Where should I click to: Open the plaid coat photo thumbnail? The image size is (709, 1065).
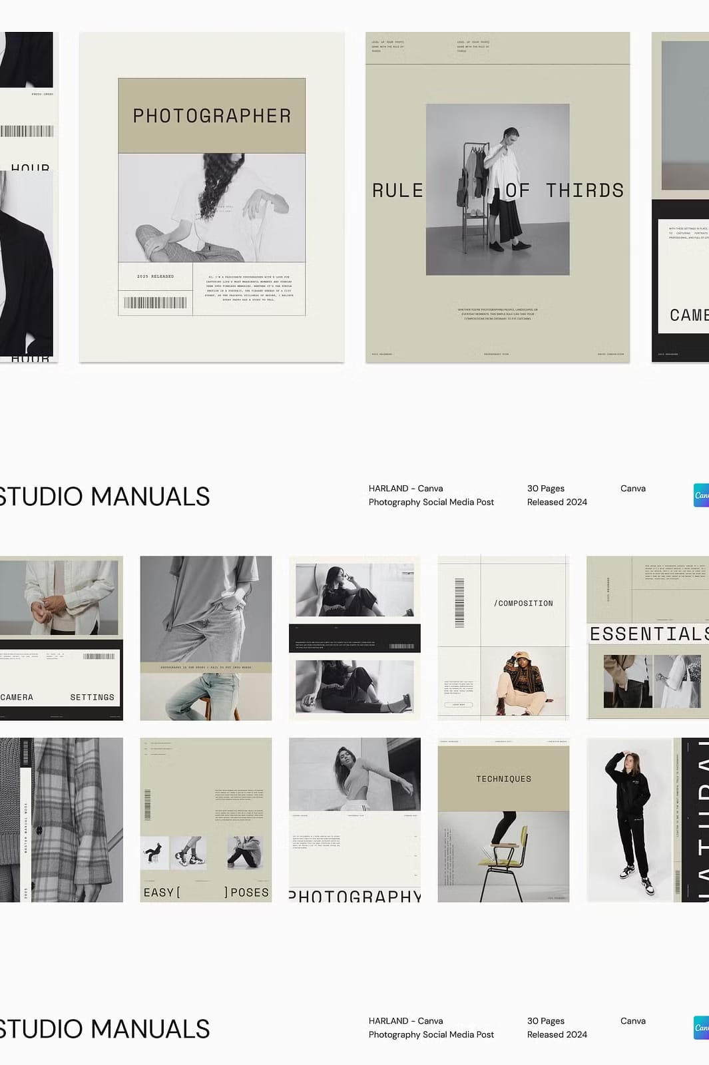tap(61, 820)
